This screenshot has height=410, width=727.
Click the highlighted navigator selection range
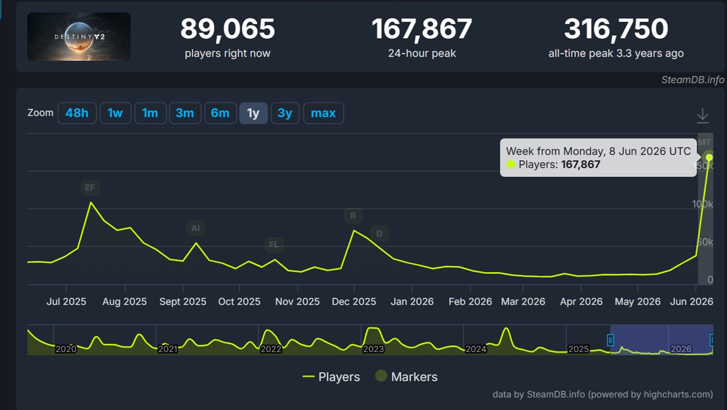pyautogui.click(x=661, y=340)
